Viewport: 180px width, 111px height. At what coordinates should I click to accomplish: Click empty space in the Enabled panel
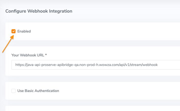pos(103,31)
